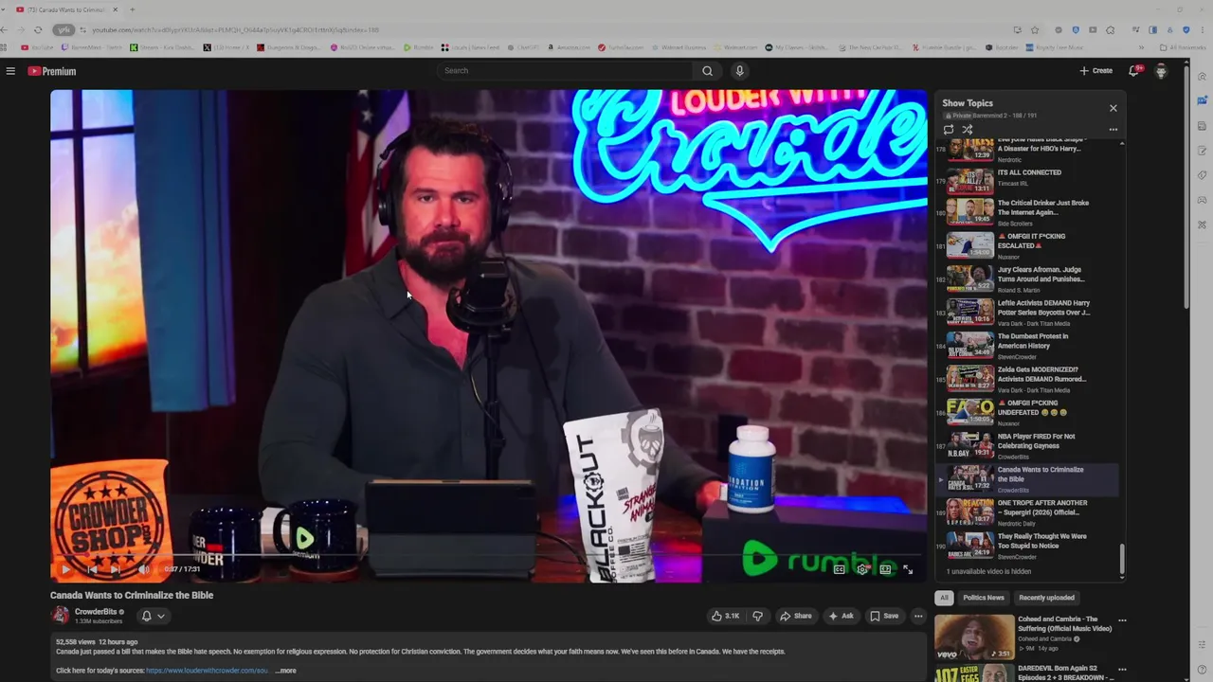
Task: Open Coheed and Cambria video thumbnail
Action: [974, 637]
